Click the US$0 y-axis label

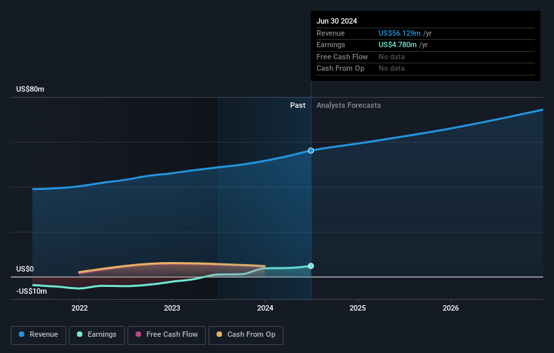[x=25, y=269]
